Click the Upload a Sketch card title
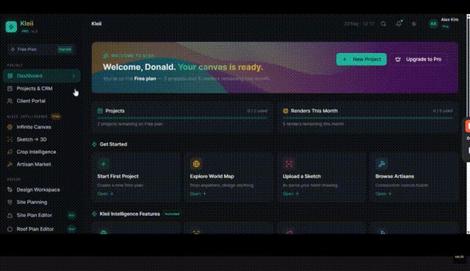470x271 pixels. pos(302,176)
